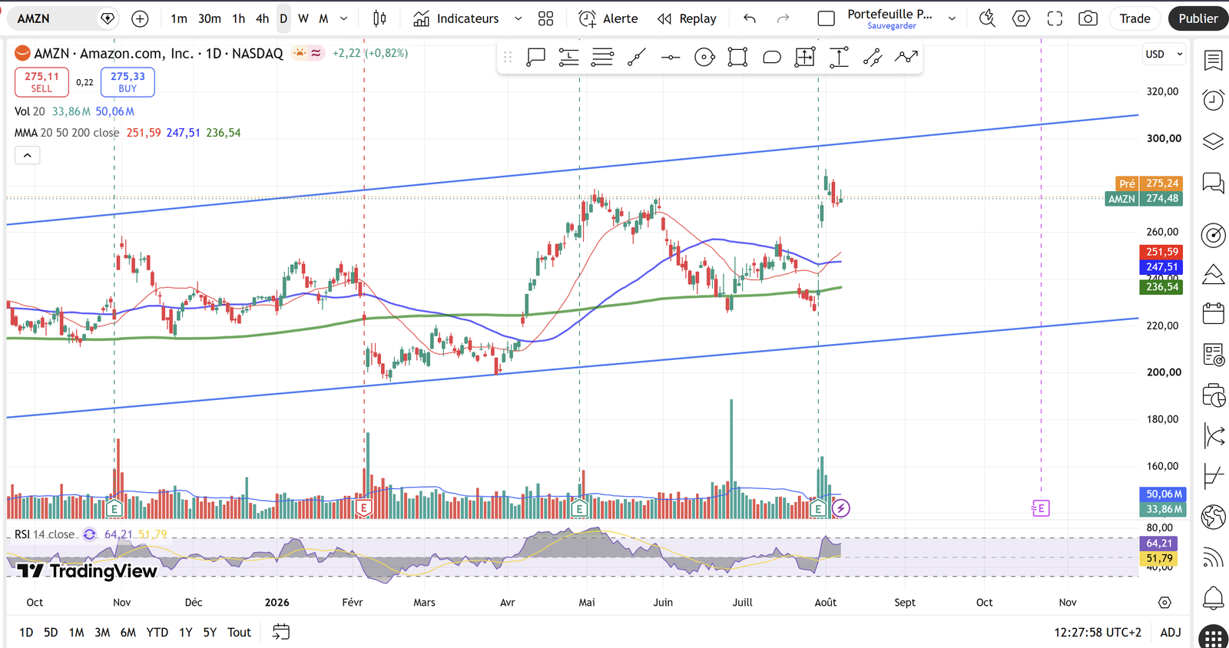
Task: Select the D daily timeframe
Action: (x=283, y=18)
